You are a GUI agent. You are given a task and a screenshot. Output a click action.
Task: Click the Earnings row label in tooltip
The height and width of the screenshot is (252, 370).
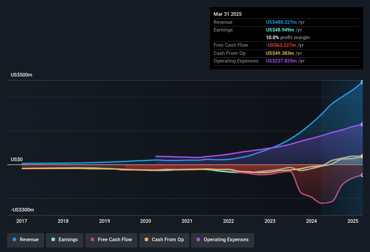(x=223, y=30)
